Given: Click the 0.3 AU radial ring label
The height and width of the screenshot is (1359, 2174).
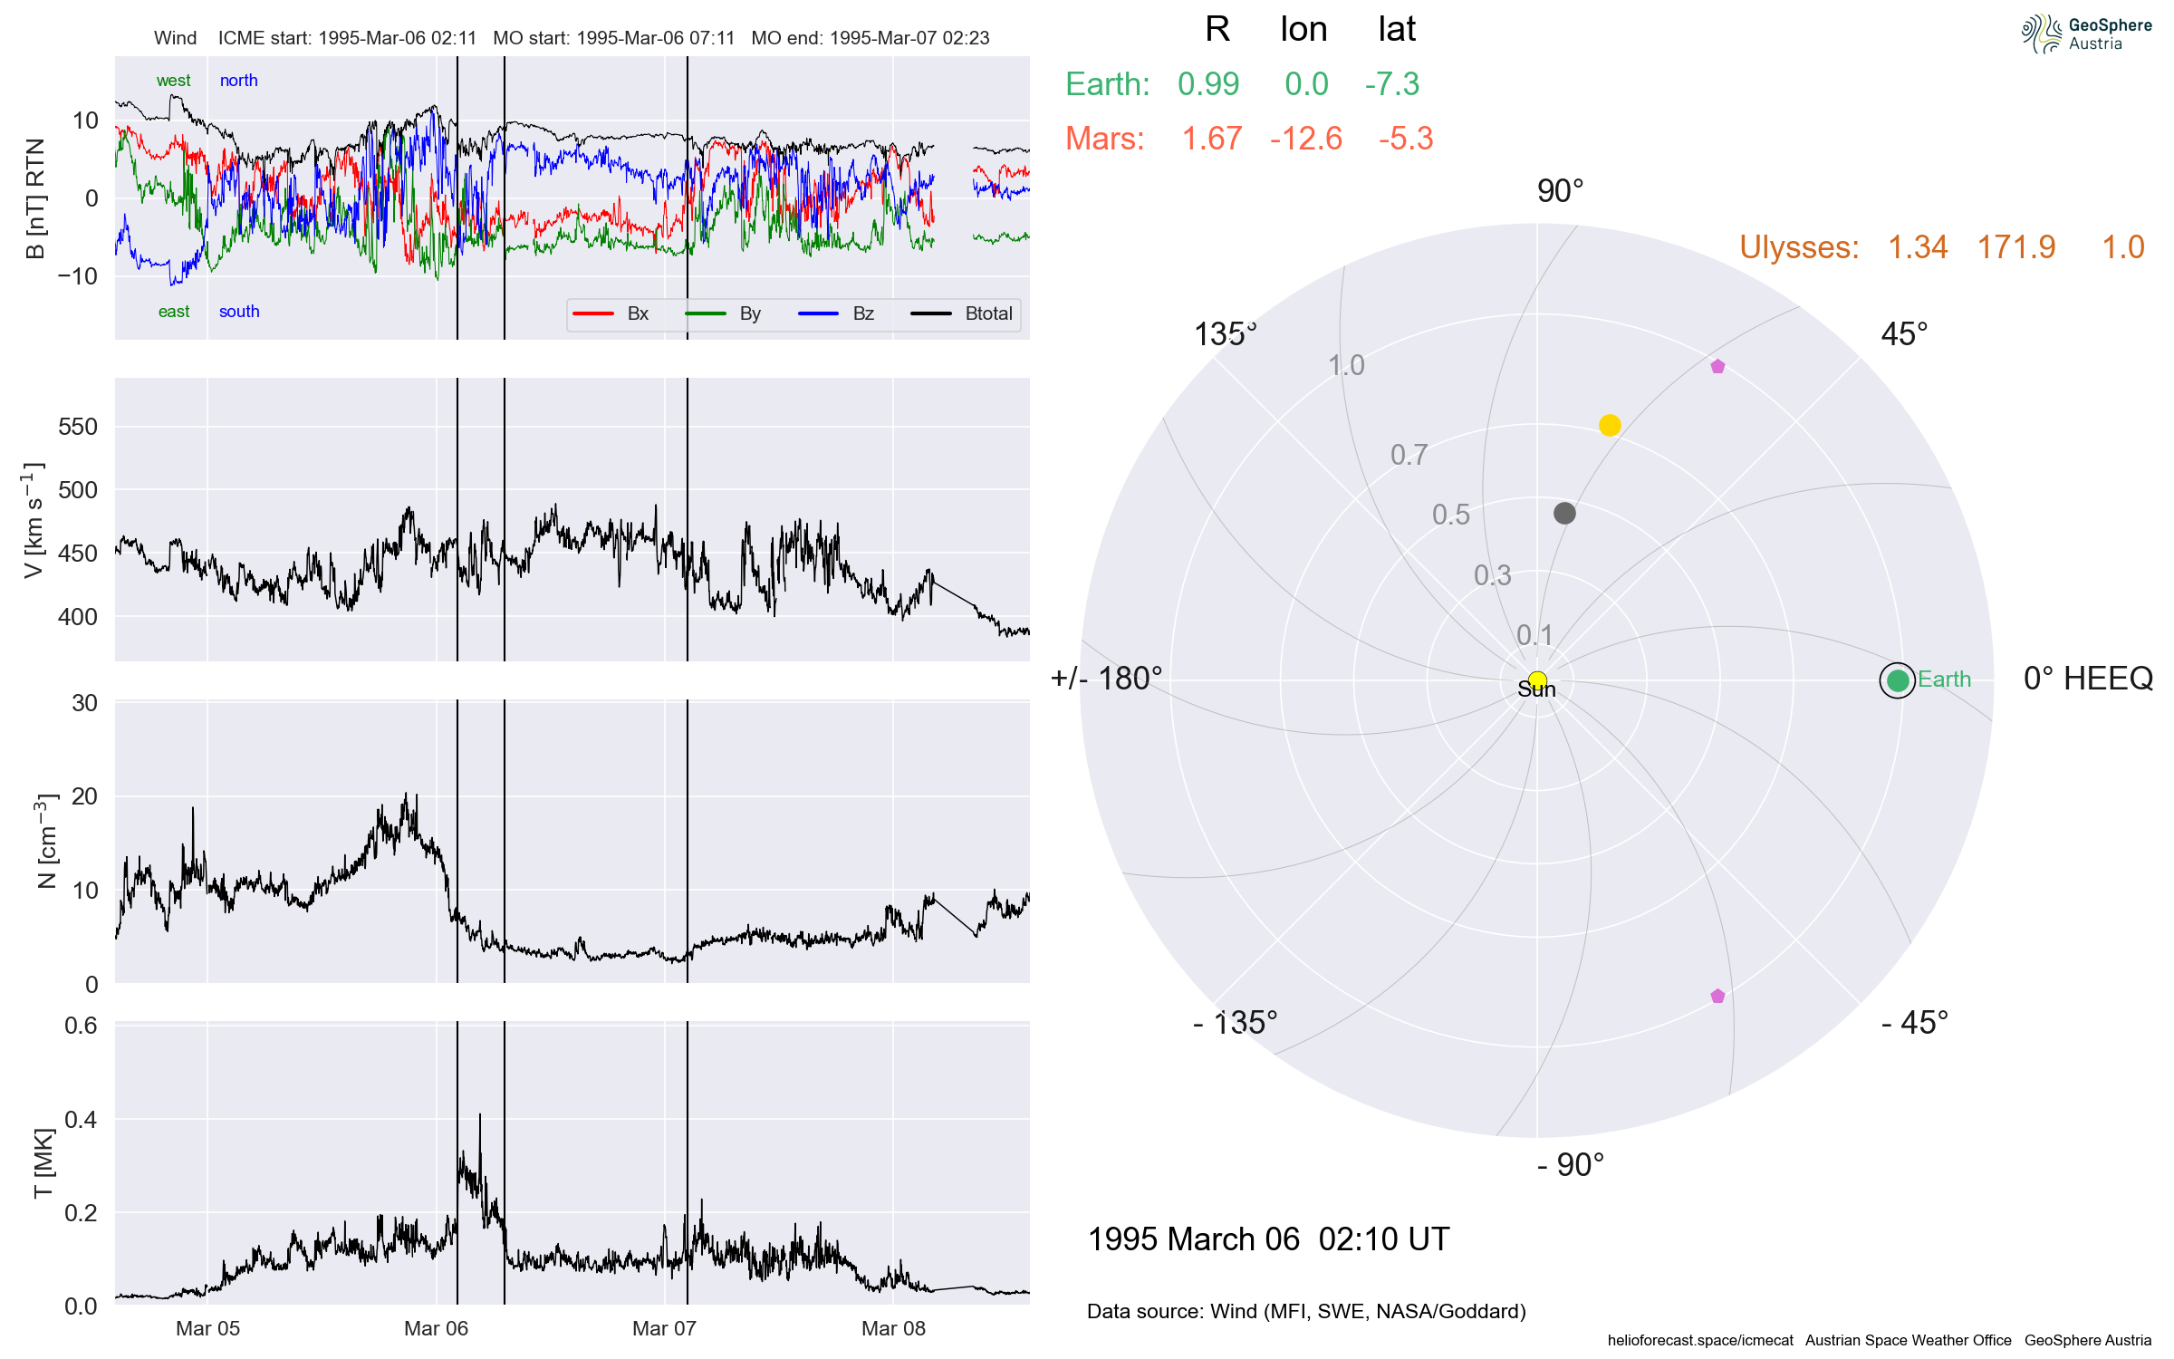Looking at the screenshot, I should pos(1493,575).
